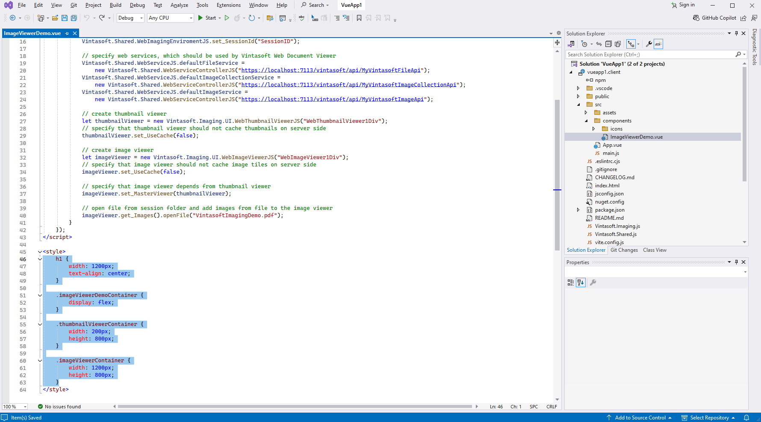This screenshot has height=422, width=761.
Task: Click the Properties panel Property Pages wrench icon
Action: click(593, 282)
